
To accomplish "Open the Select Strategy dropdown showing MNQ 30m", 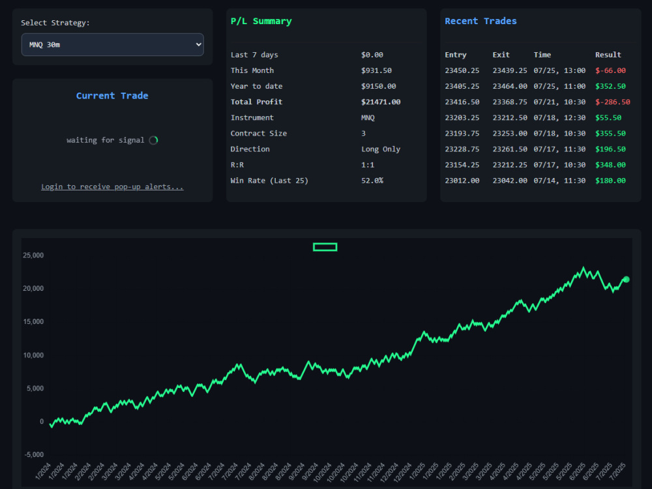I will (x=112, y=44).
